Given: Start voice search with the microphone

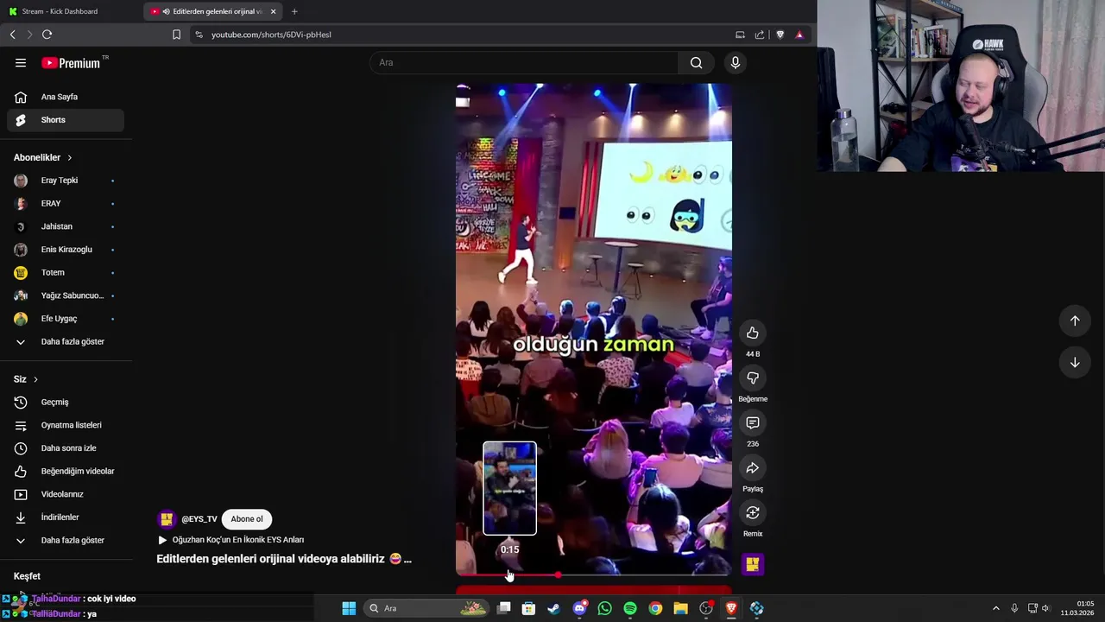Looking at the screenshot, I should point(736,62).
